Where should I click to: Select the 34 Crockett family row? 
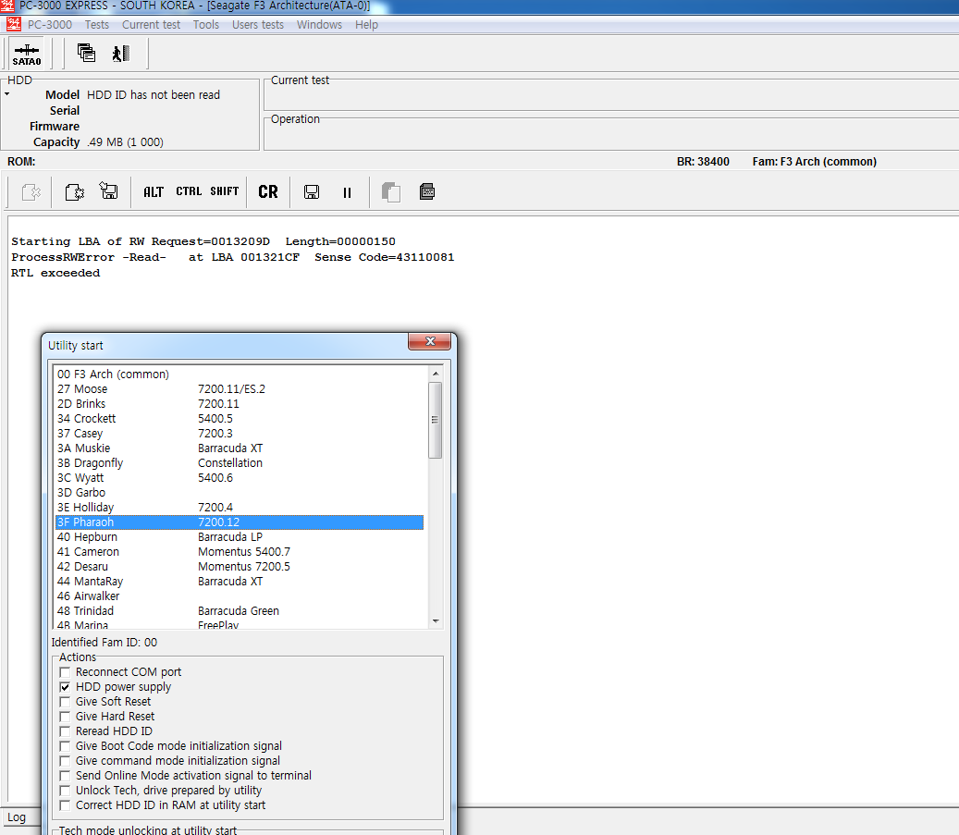point(240,418)
